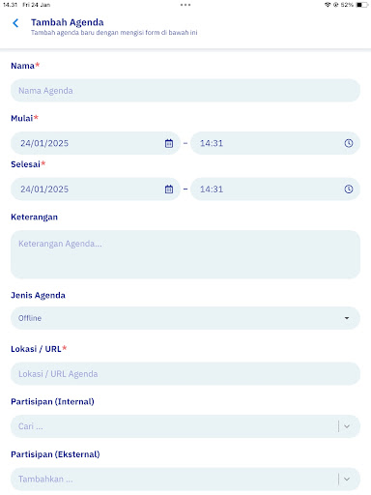Select the Selesai date value 24/01/2025
Image resolution: width=371 pixels, height=495 pixels.
[44, 189]
